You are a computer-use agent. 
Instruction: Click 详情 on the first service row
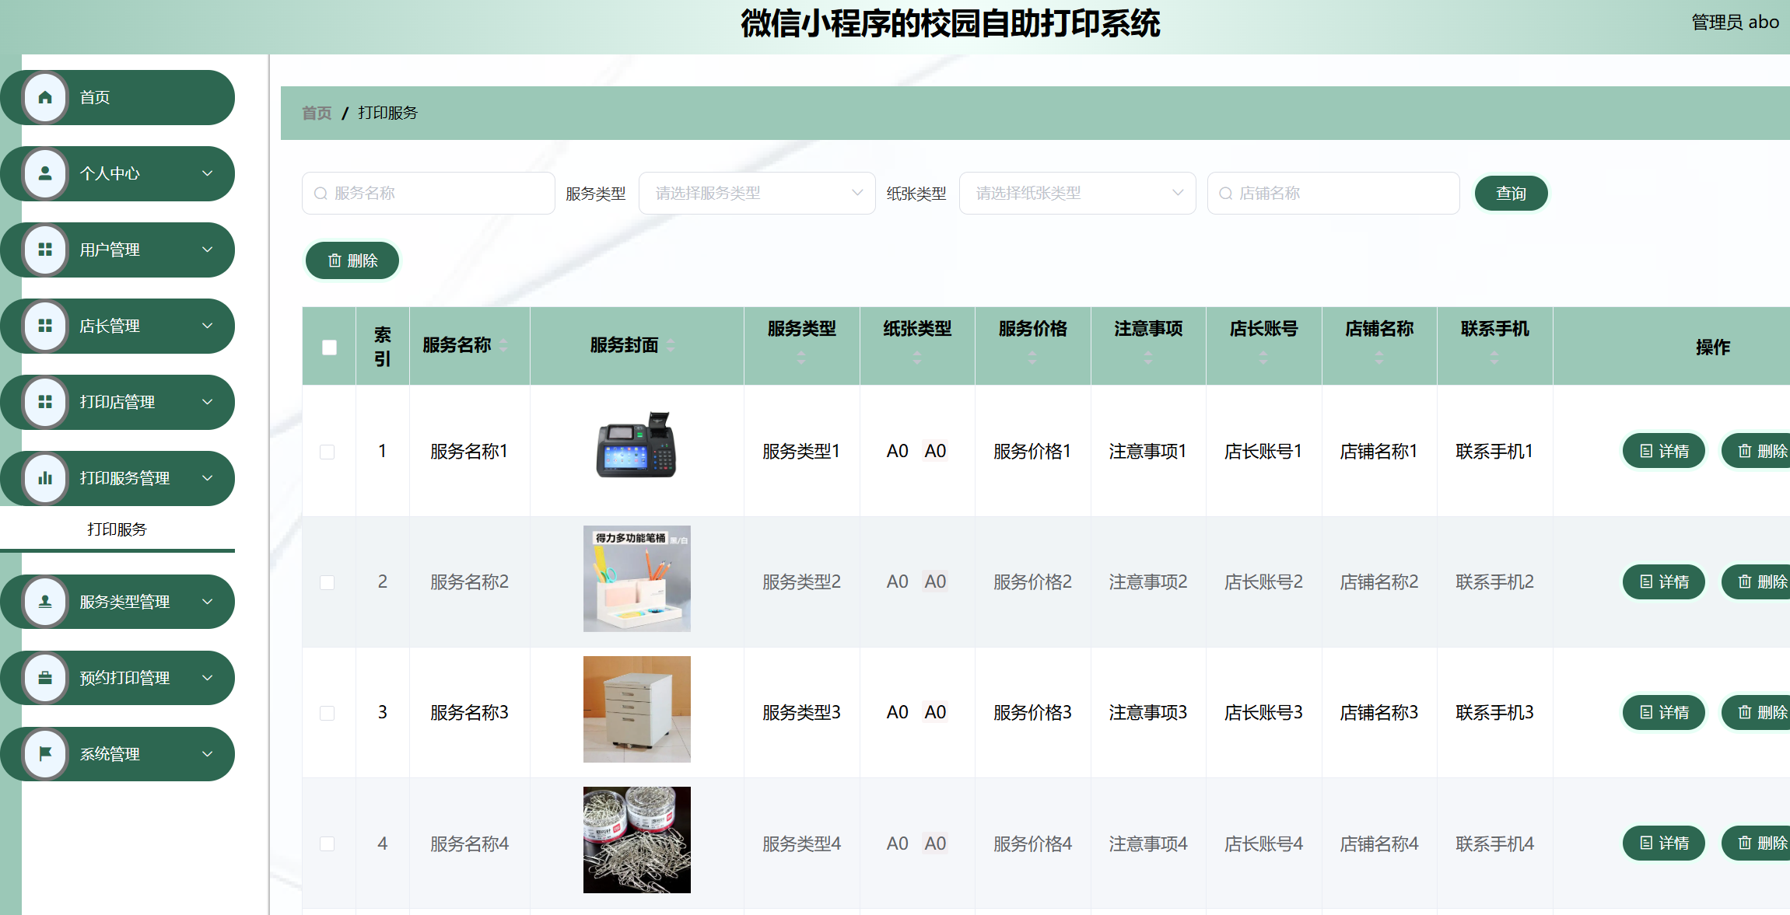[1663, 450]
